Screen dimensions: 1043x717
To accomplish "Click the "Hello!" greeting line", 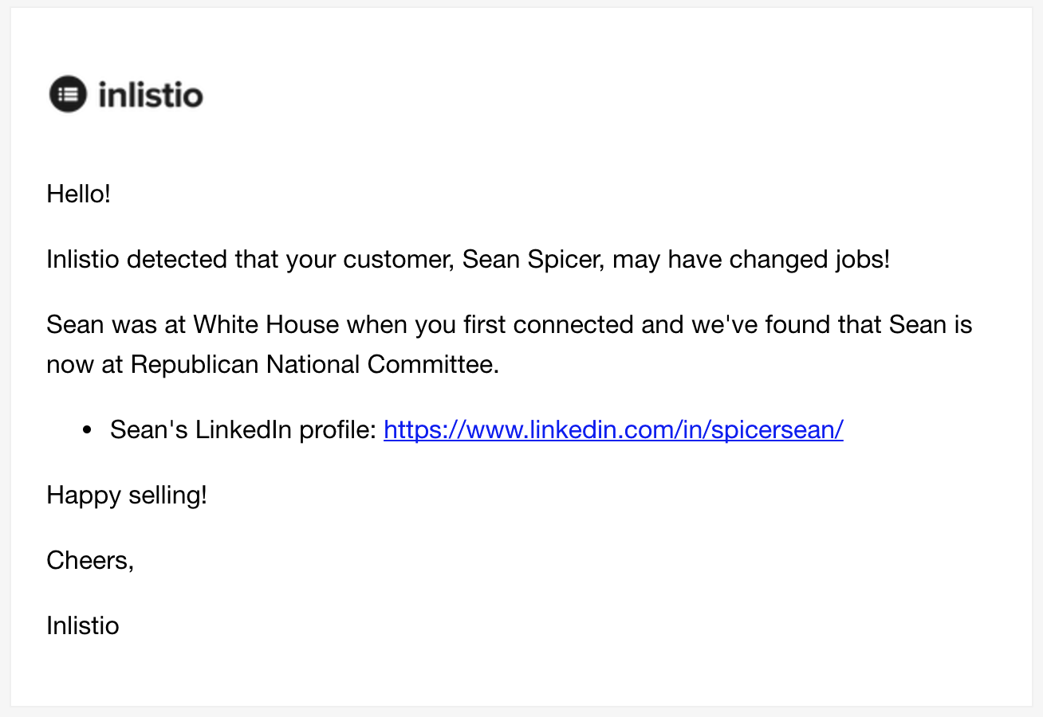I will tap(79, 194).
